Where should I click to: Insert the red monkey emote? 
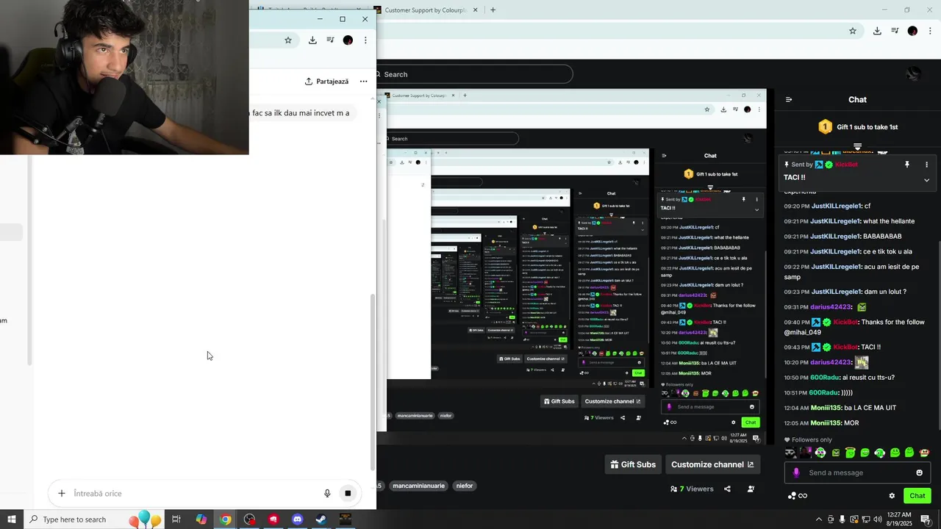point(925,453)
